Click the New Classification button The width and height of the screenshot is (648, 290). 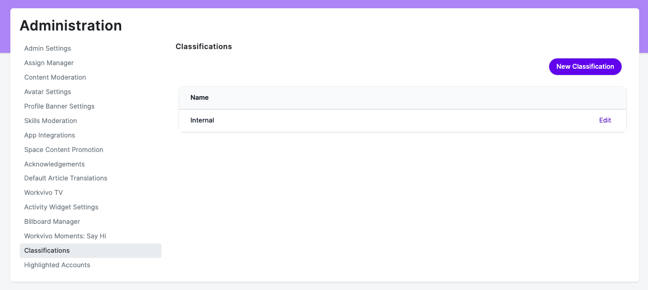[585, 67]
